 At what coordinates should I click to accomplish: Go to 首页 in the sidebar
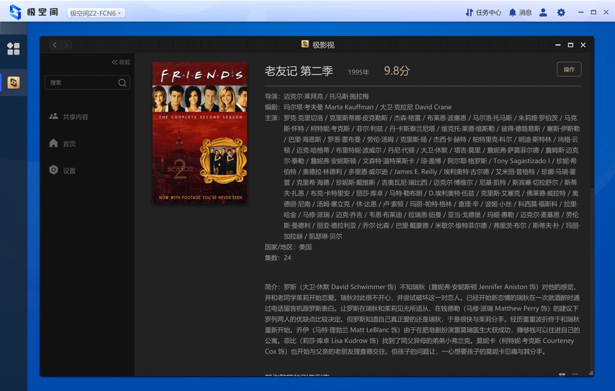pyautogui.click(x=63, y=144)
